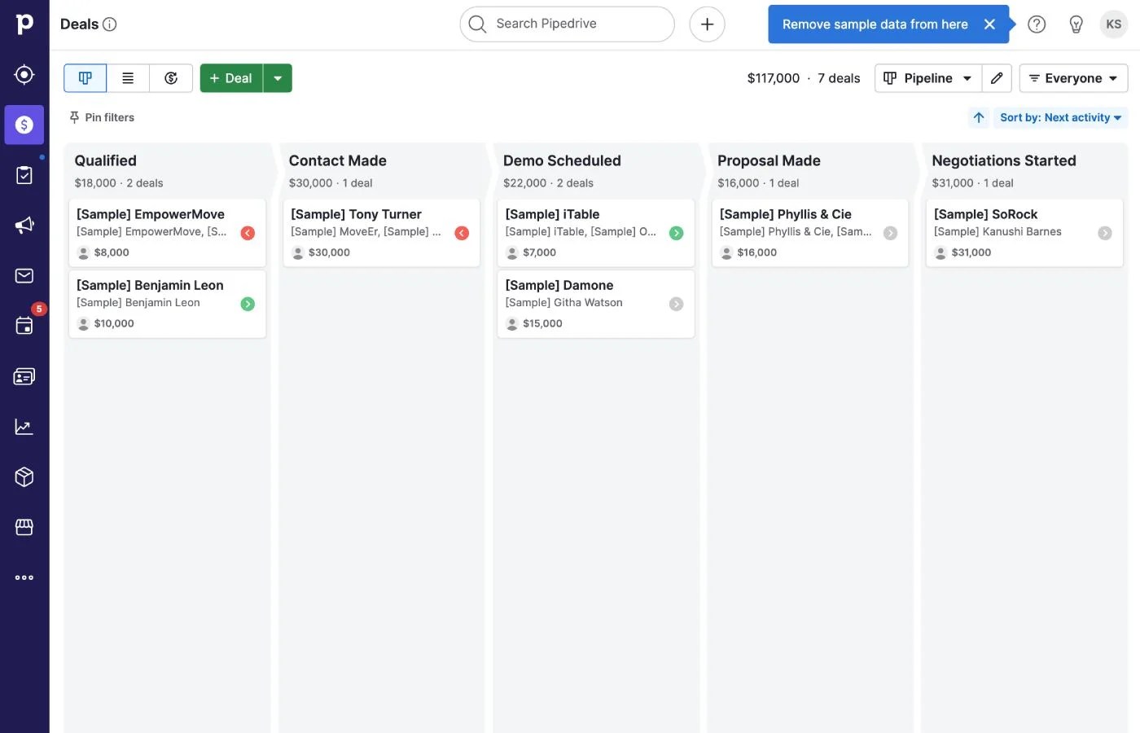1140x733 pixels.
Task: Click the green add Deal button
Action: [231, 78]
